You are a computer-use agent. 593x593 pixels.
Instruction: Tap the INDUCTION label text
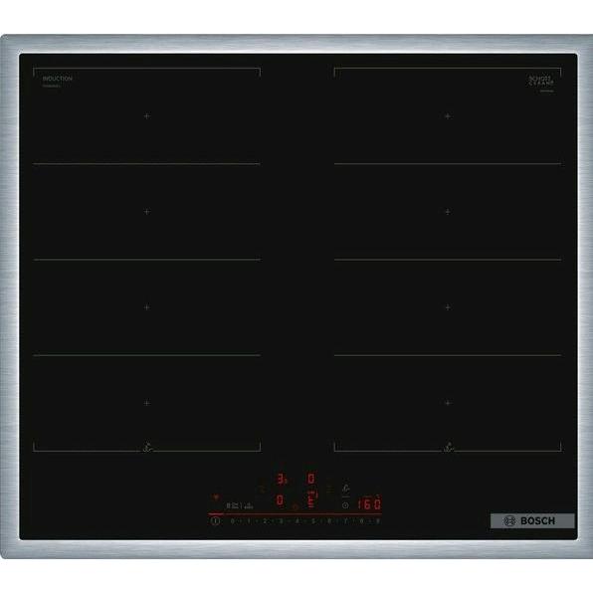point(57,79)
